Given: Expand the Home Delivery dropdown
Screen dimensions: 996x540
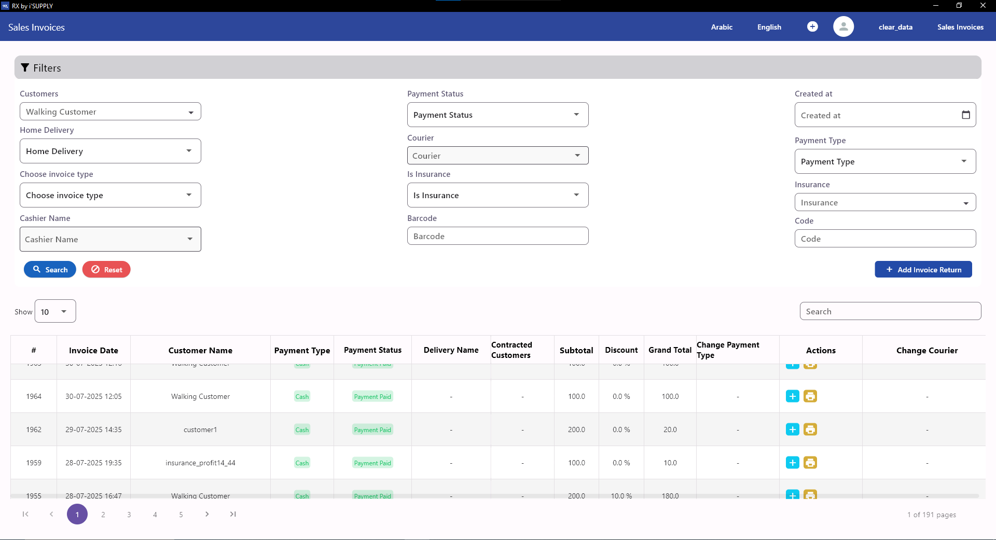Looking at the screenshot, I should 110,151.
